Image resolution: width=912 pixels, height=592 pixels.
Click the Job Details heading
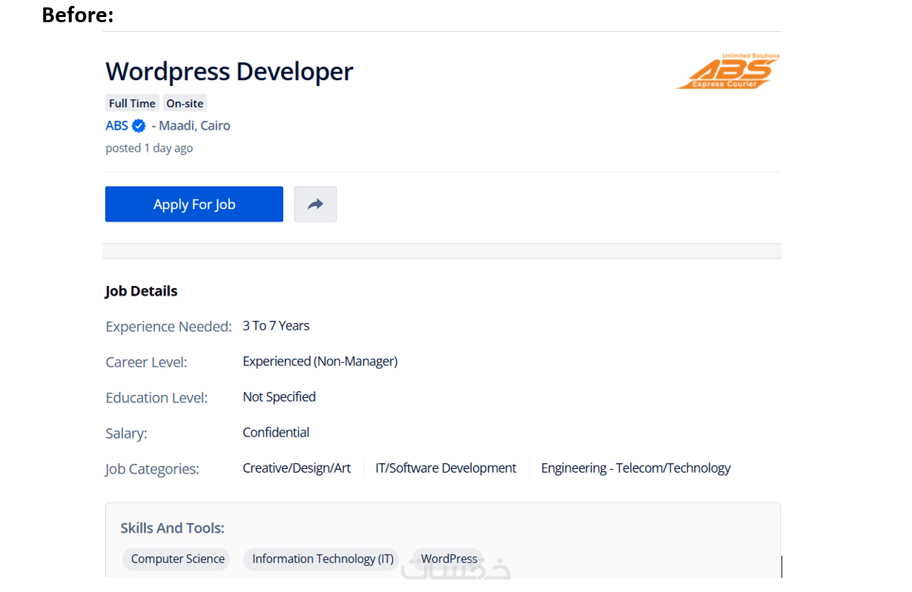(x=141, y=291)
